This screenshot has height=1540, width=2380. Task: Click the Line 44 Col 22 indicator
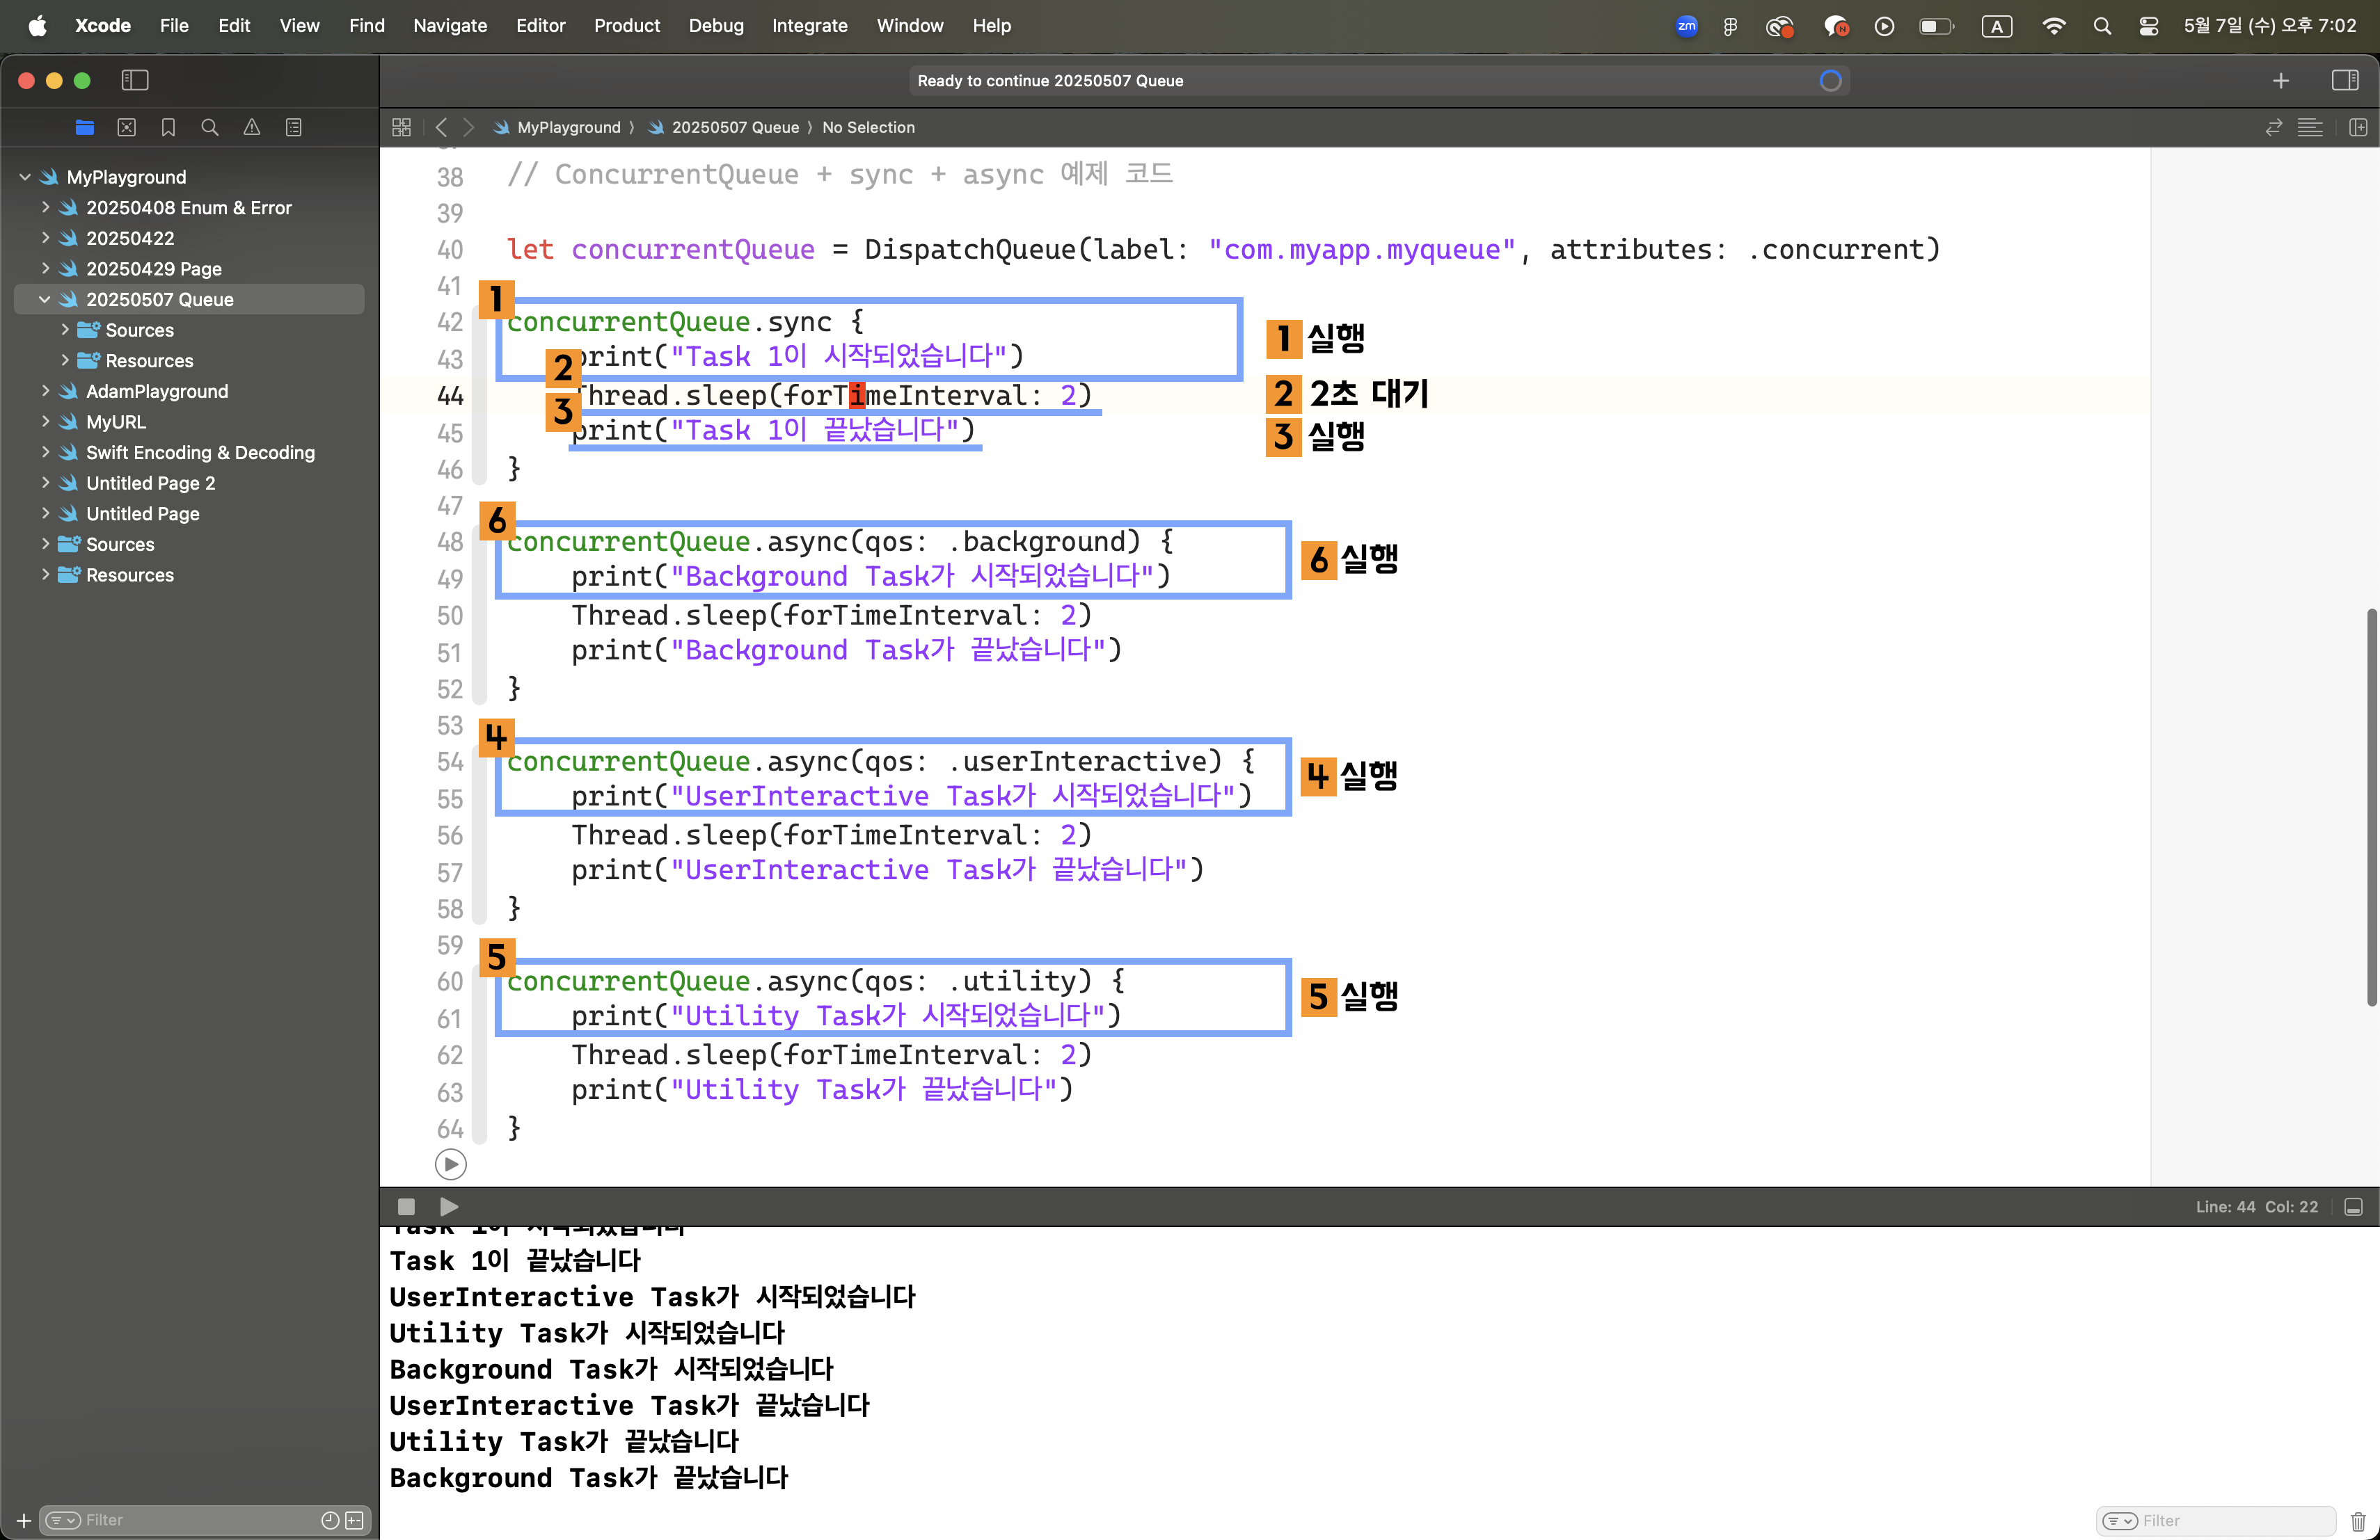point(2256,1206)
